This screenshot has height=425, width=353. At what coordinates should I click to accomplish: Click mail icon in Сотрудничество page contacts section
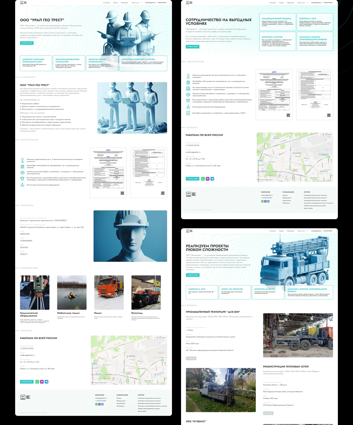(x=208, y=179)
